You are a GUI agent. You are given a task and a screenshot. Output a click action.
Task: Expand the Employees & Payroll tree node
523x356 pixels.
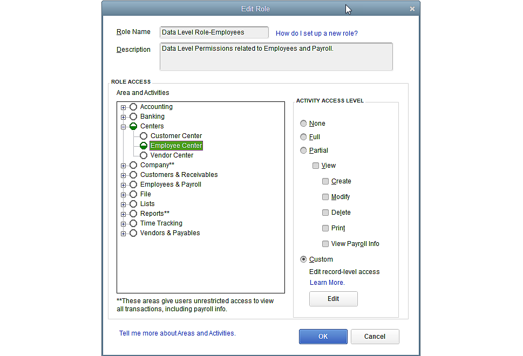pos(124,185)
